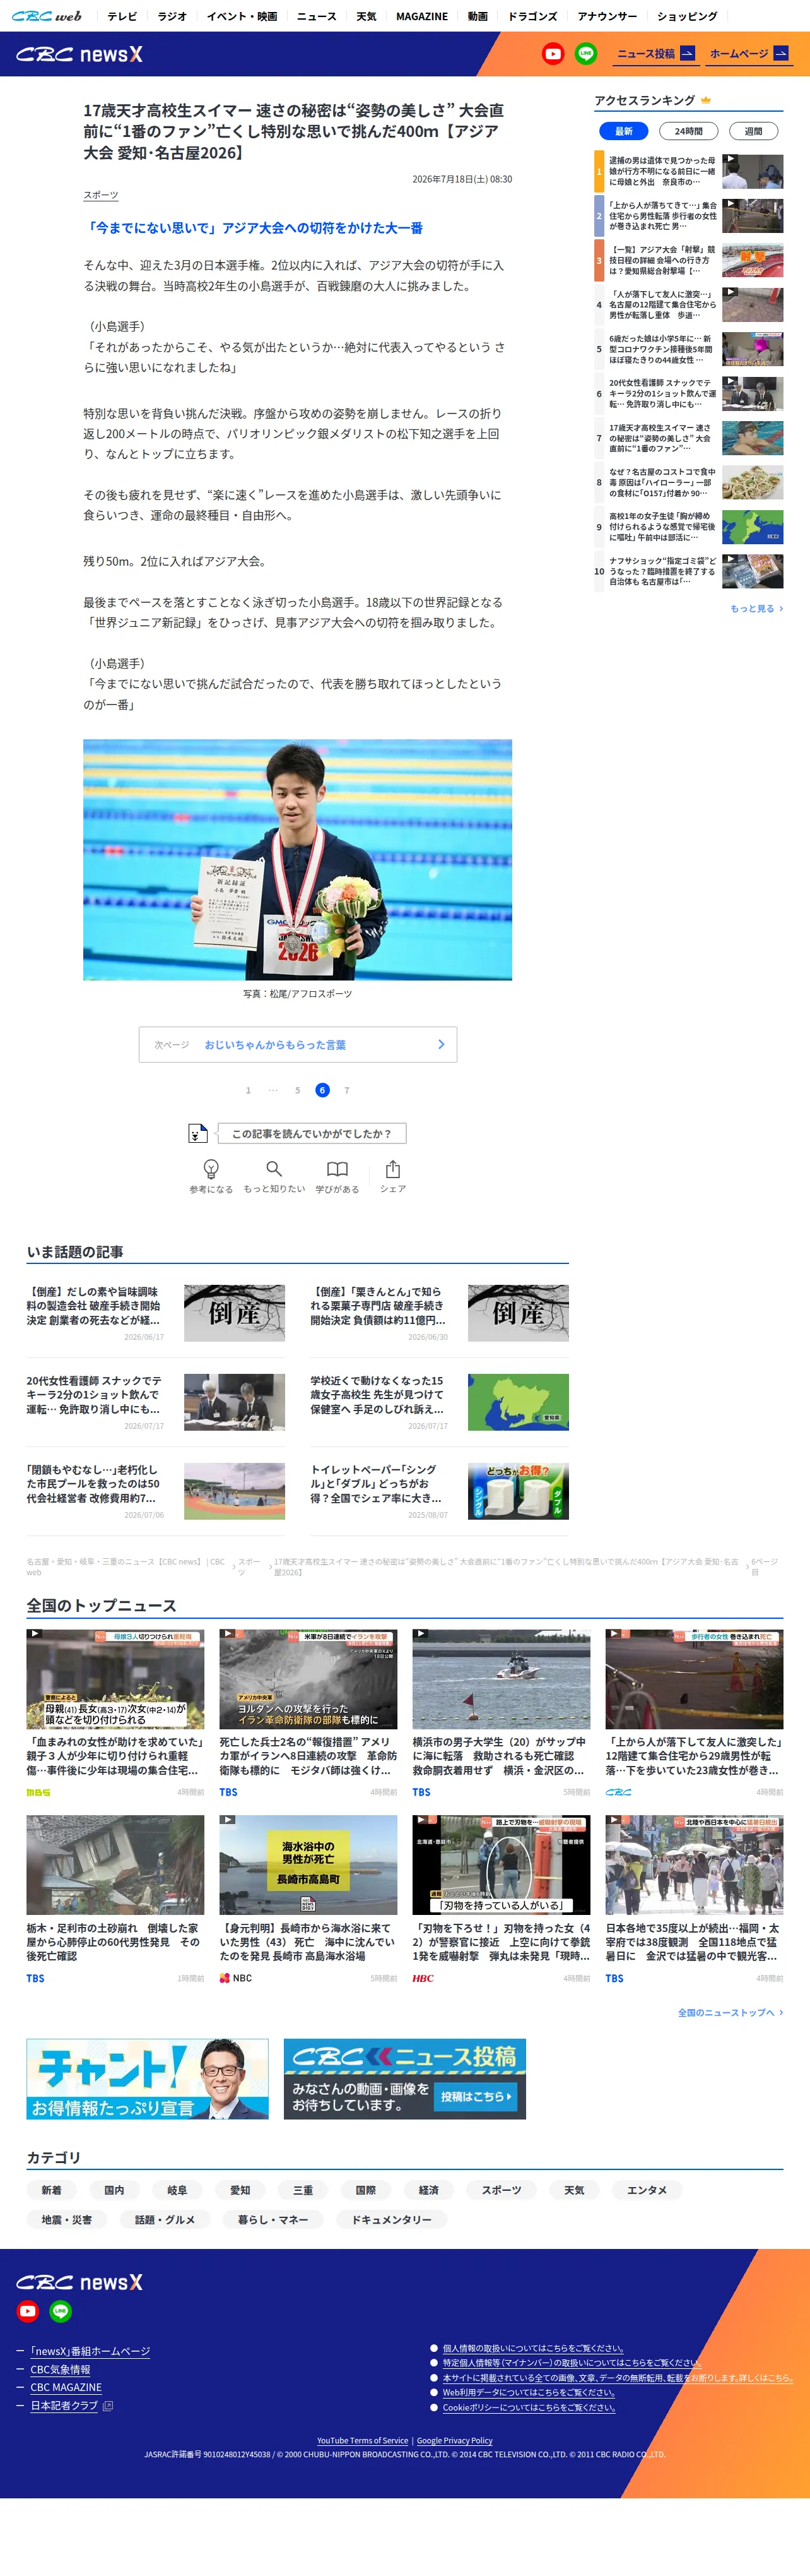Open the footer LINE icon
810x2576 pixels.
[61, 2311]
